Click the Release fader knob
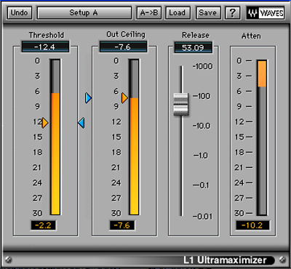This screenshot has height=269, width=291. point(180,105)
